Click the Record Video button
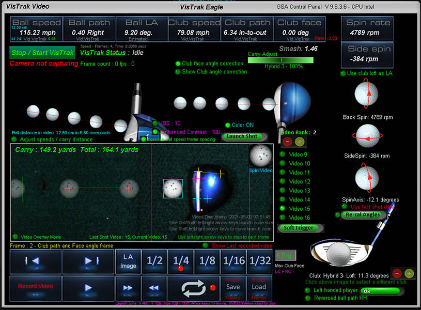 pos(36,288)
